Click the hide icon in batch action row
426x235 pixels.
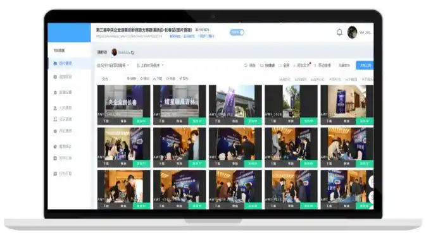coord(167,78)
